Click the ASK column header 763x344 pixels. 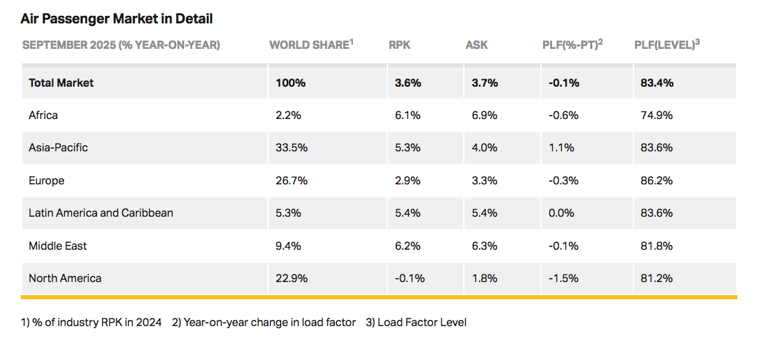[x=476, y=45]
